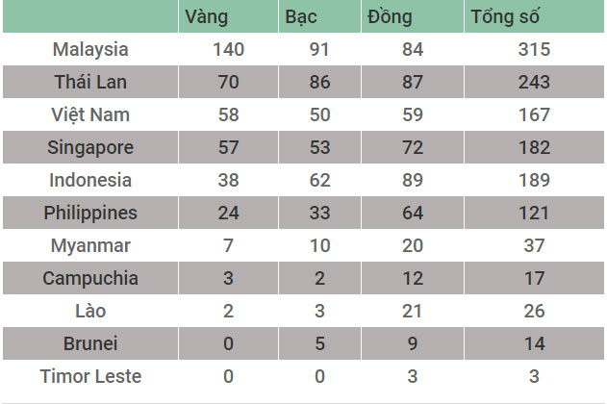Select Thái Lan's silver count 86
This screenshot has width=607, height=404.
(x=319, y=82)
